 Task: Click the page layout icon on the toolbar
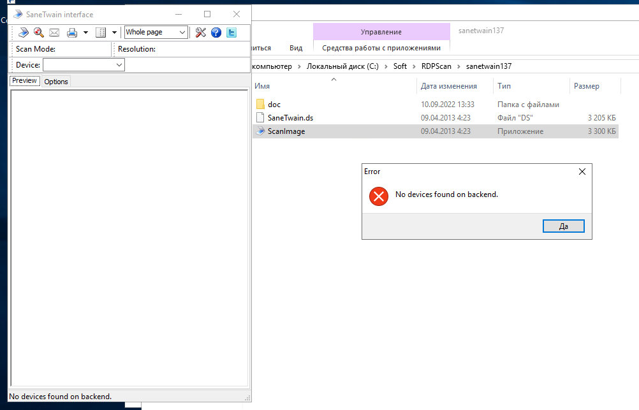100,32
